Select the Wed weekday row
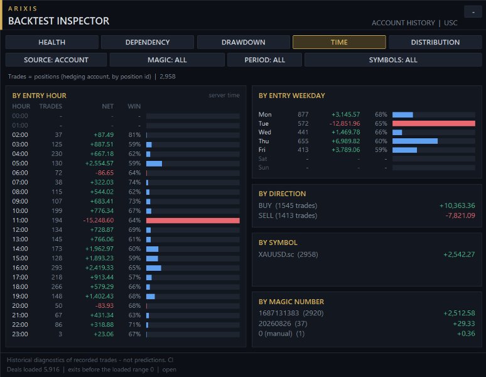The image size is (486, 377). click(367, 132)
